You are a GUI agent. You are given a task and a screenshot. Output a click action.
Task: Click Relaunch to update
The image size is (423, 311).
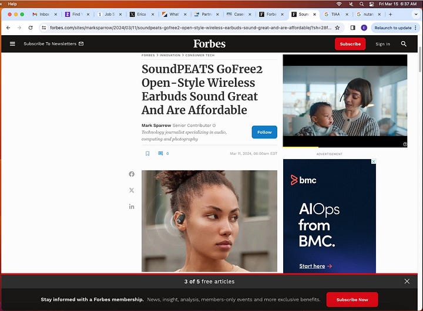pyautogui.click(x=393, y=28)
